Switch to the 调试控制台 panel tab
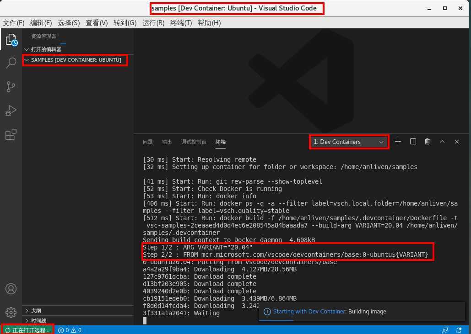Image resolution: width=471 pixels, height=334 pixels. (x=194, y=142)
